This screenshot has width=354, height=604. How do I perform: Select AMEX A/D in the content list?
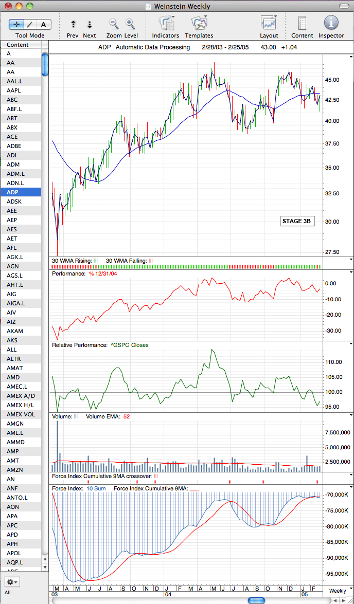21,396
